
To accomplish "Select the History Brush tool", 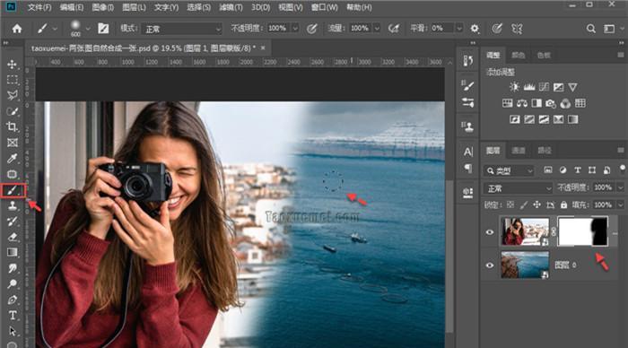I will [x=12, y=221].
